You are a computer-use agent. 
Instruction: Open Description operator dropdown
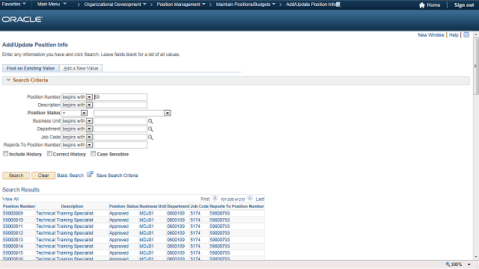pyautogui.click(x=89, y=105)
